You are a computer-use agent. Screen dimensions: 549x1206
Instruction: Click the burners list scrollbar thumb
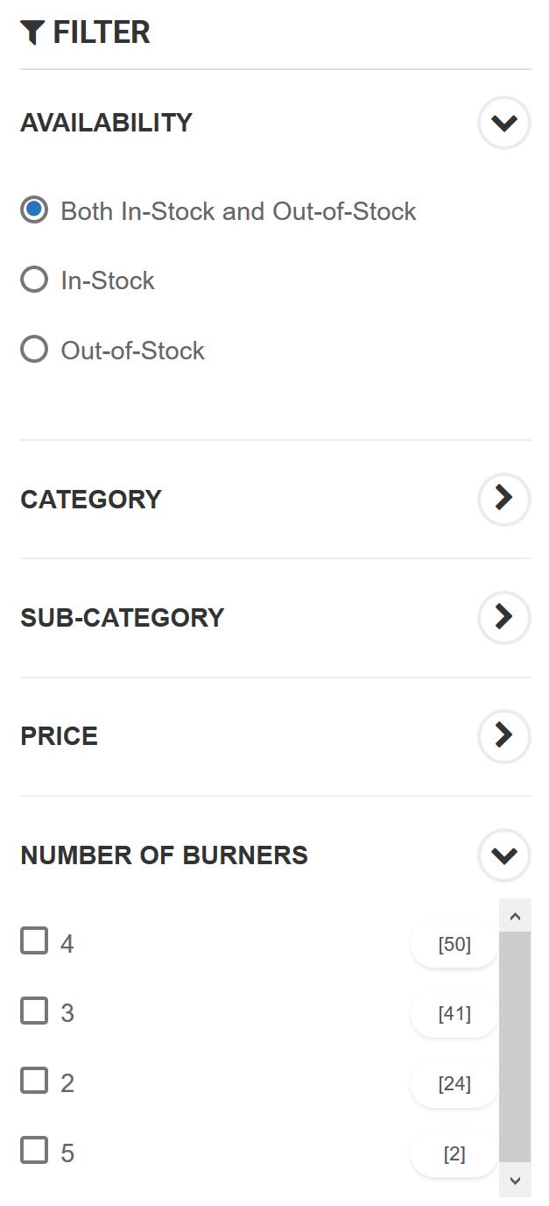tap(515, 1047)
